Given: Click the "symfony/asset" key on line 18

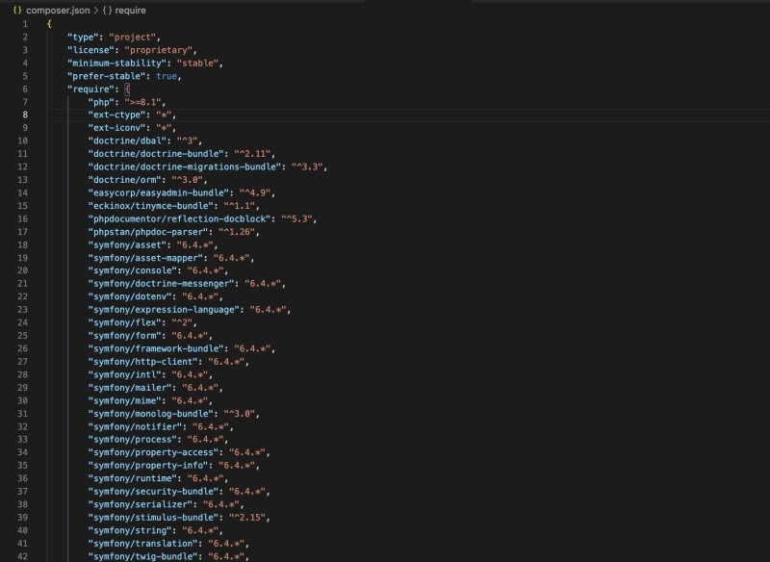Looking at the screenshot, I should 127,245.
